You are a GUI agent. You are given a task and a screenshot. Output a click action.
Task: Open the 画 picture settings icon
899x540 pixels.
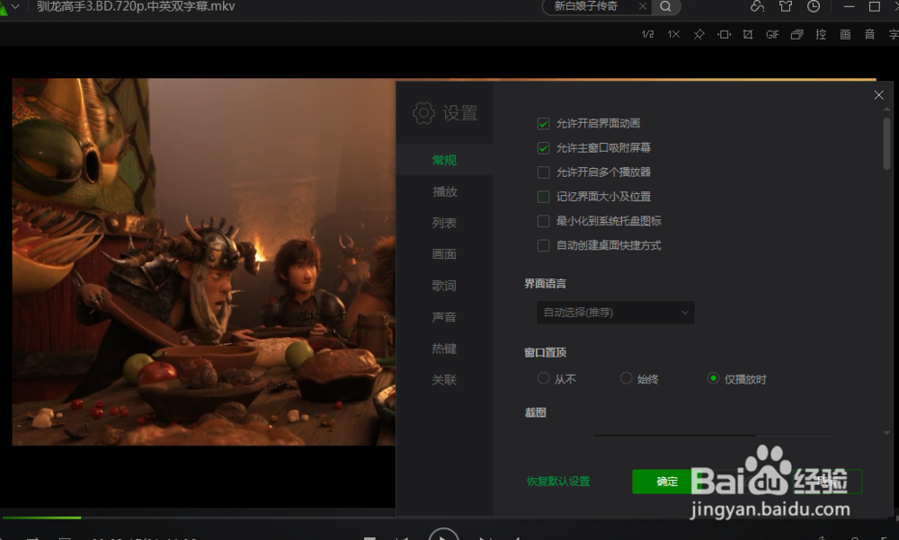[845, 34]
